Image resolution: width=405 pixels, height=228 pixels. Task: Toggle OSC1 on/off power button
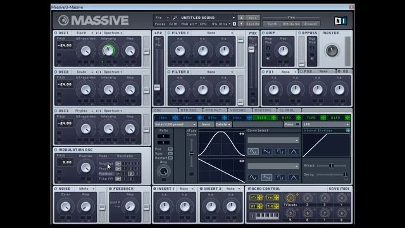pos(56,33)
